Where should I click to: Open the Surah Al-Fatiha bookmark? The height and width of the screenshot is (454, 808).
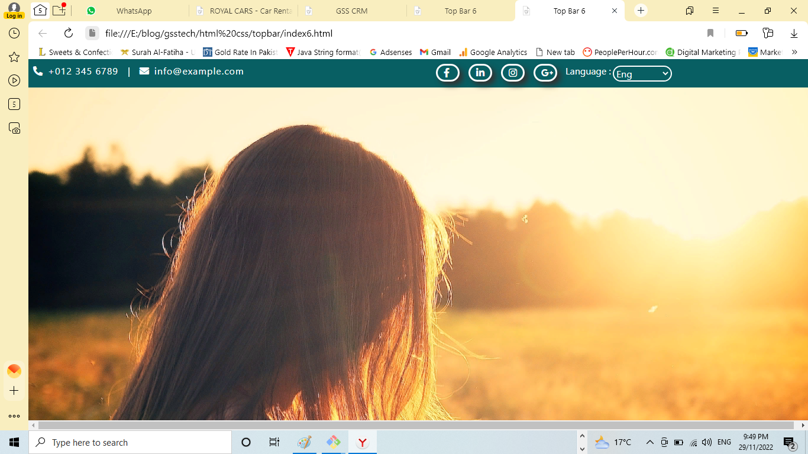pyautogui.click(x=157, y=52)
